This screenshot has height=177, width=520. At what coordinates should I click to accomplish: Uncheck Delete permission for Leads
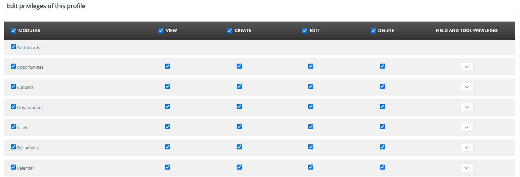(383, 127)
